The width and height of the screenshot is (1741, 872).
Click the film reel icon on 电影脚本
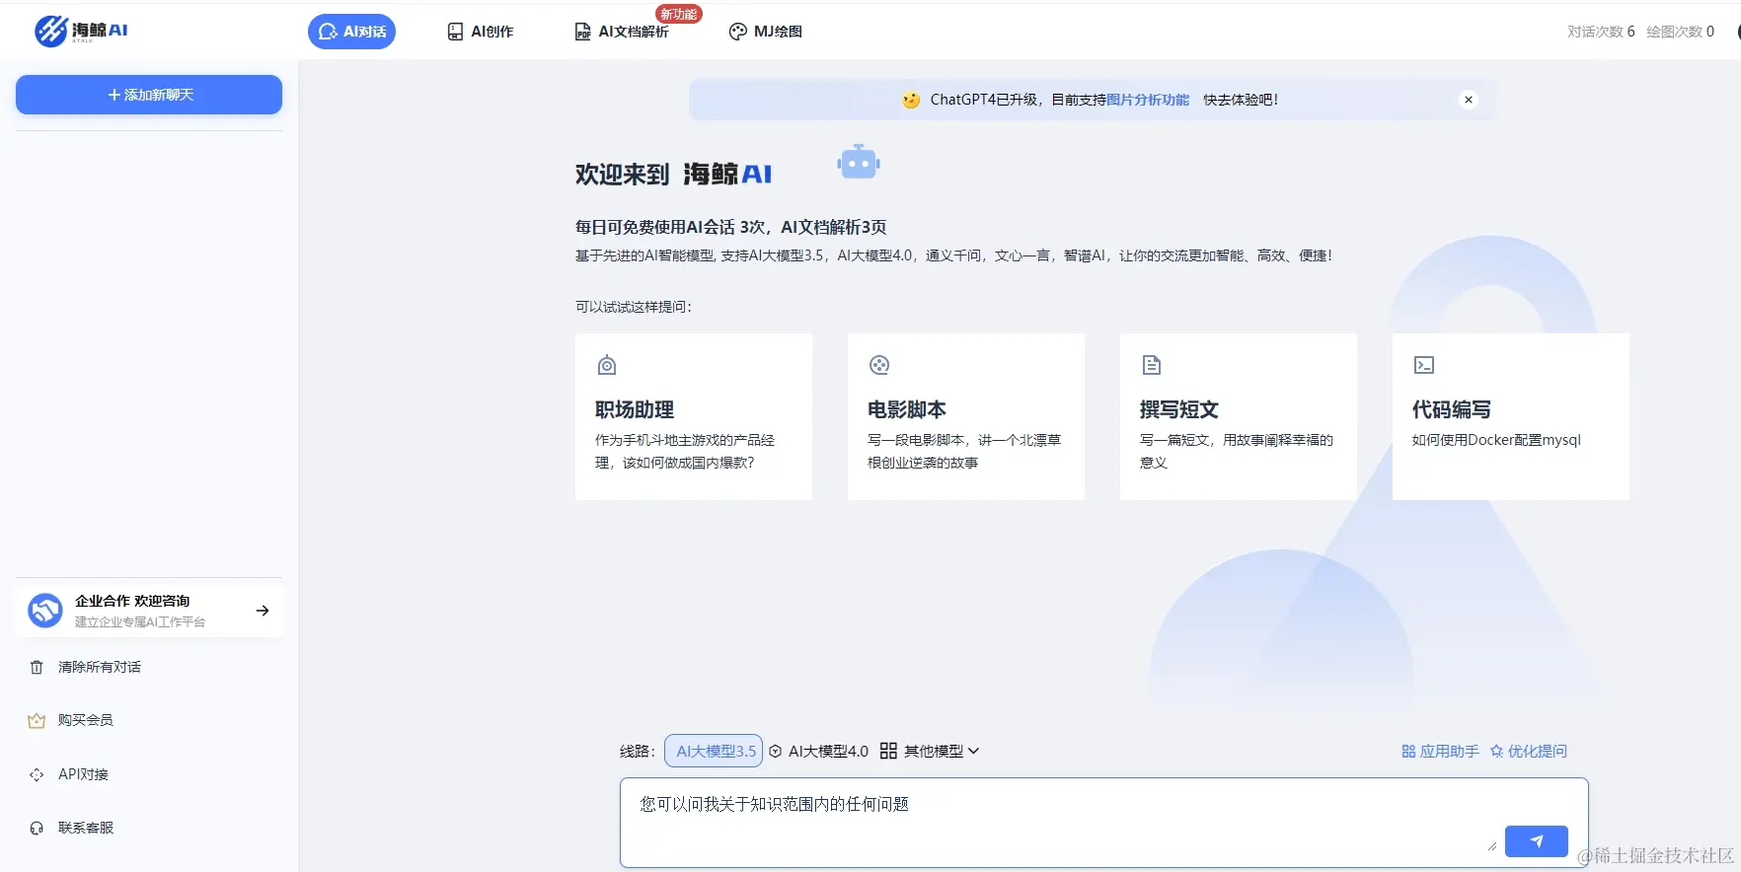point(879,365)
